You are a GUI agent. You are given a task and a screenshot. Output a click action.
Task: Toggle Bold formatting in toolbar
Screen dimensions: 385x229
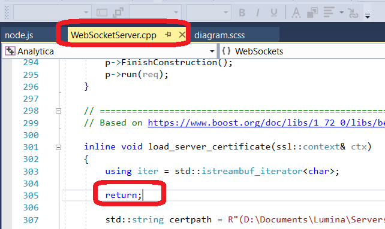242,13
